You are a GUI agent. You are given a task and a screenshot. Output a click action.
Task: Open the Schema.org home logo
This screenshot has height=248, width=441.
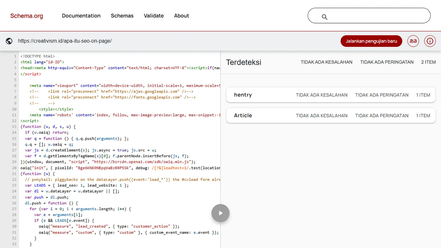[26, 16]
